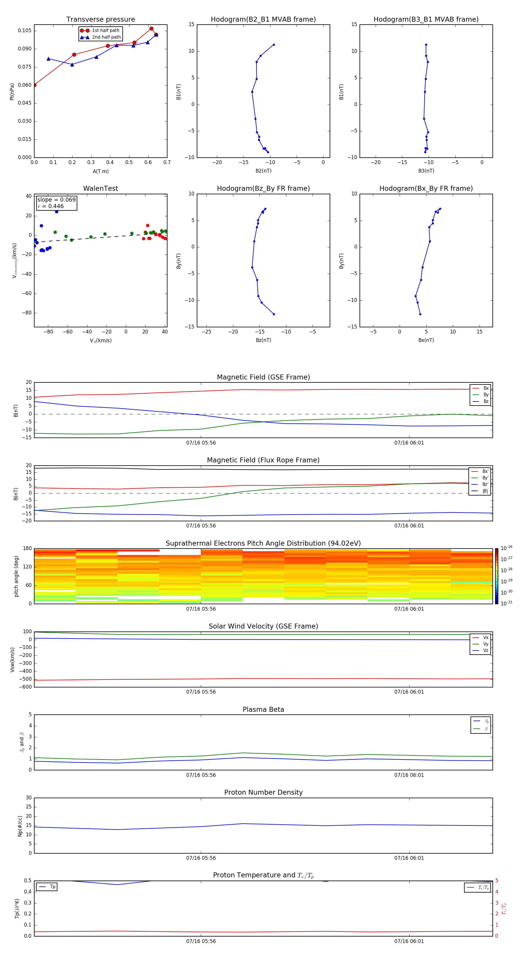Click '07/16 05:56' tick under Plasma Beta plot
Viewport: 527px width, 967px height.
201,775
